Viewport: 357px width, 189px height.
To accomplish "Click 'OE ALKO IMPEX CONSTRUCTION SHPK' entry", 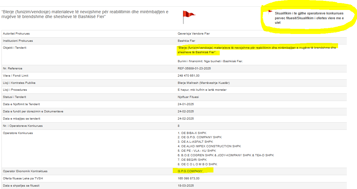I will pyautogui.click(x=209, y=146).
